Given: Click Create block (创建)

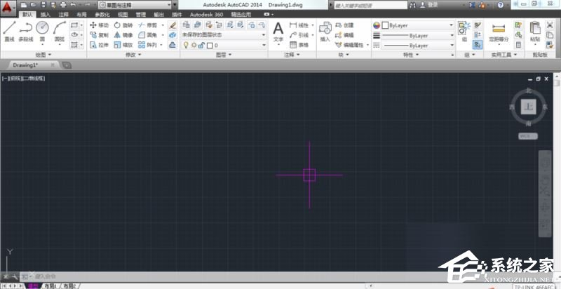Looking at the screenshot, I should pyautogui.click(x=345, y=25).
